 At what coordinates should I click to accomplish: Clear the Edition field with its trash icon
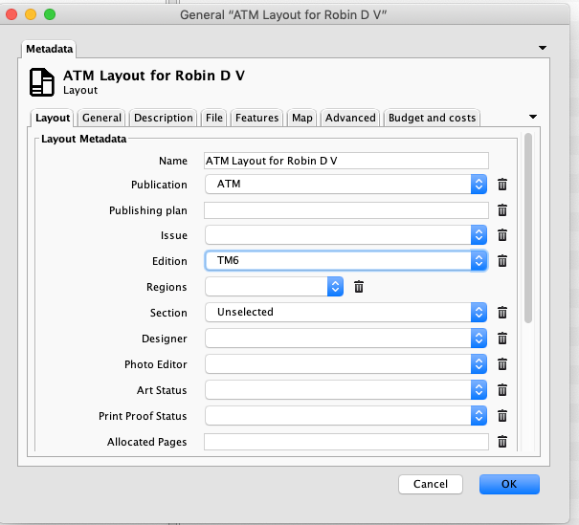coord(502,261)
